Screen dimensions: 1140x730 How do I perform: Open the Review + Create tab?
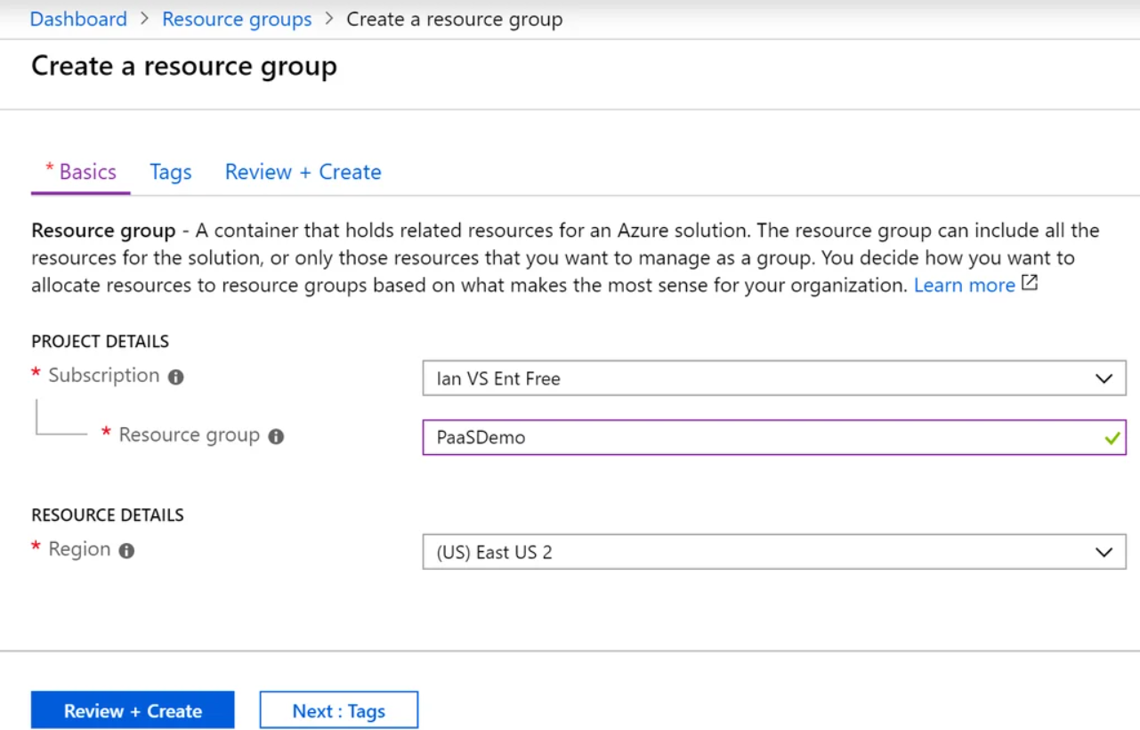[x=303, y=172]
